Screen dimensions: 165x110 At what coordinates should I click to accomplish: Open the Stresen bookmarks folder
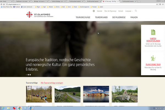point(75,7)
